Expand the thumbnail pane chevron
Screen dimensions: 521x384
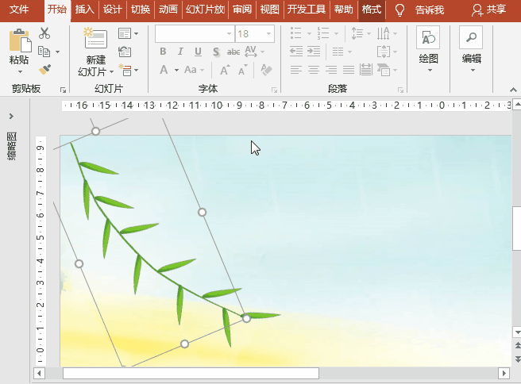point(11,116)
